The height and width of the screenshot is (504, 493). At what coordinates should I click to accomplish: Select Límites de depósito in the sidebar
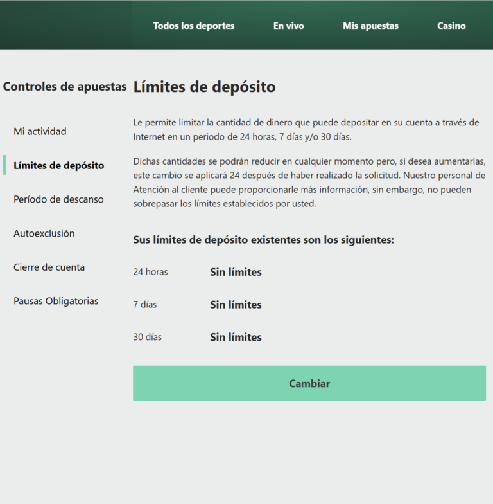pos(58,165)
